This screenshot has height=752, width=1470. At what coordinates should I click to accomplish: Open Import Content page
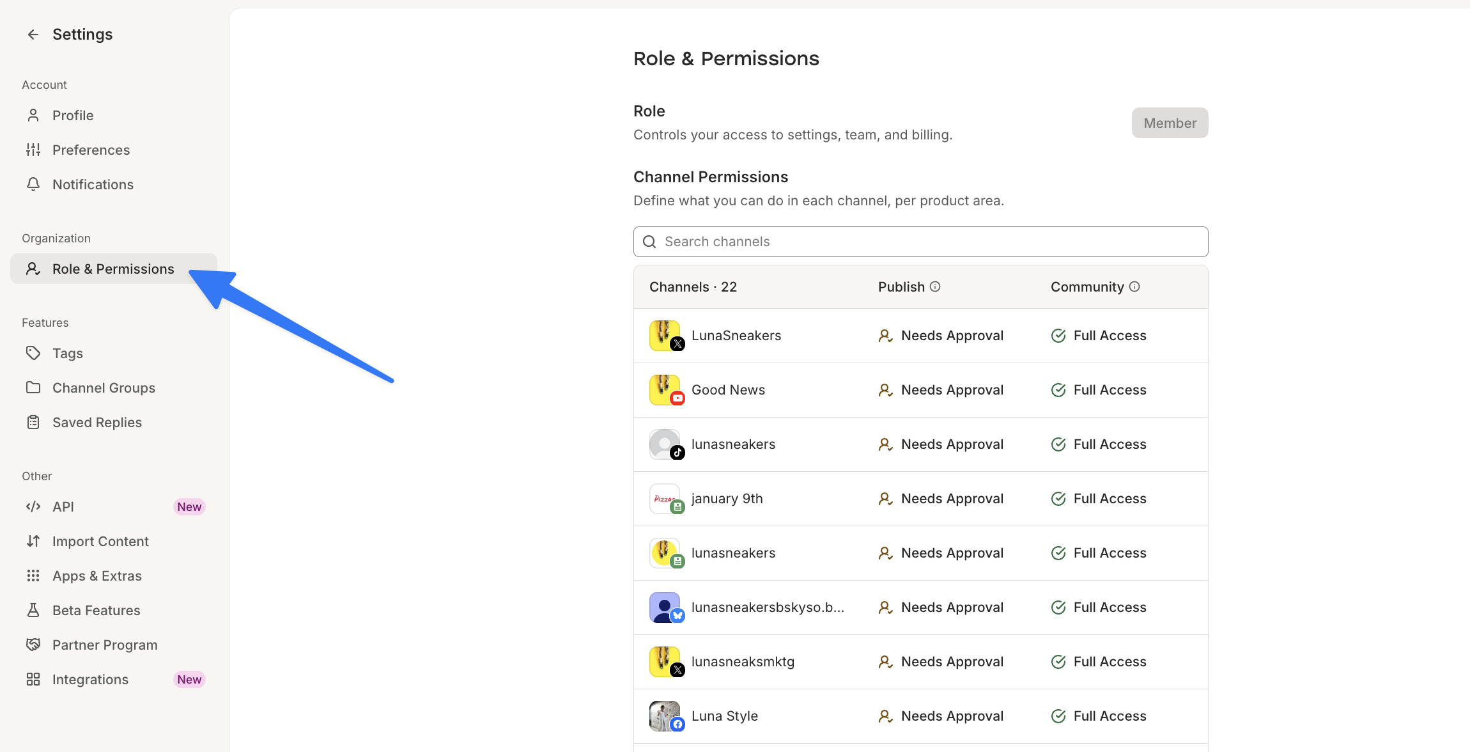[x=114, y=542]
